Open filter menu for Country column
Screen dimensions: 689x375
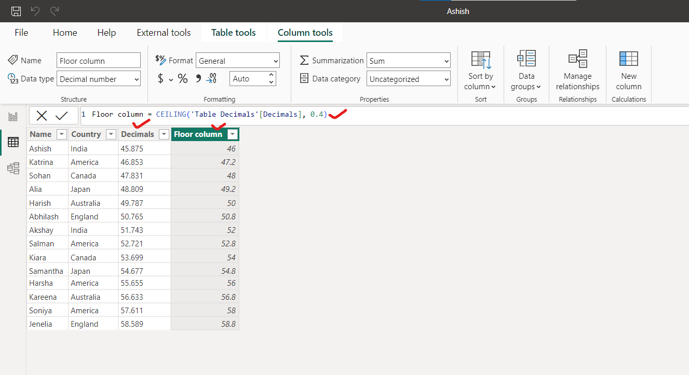click(x=111, y=134)
